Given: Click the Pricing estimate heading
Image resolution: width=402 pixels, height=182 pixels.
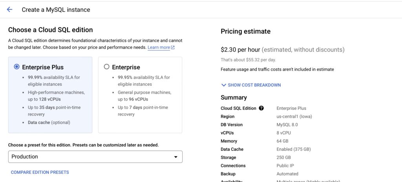Looking at the screenshot, I should tap(245, 31).
